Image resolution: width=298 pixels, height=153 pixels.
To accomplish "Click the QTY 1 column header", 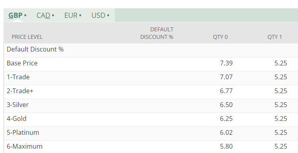I will tap(275, 37).
